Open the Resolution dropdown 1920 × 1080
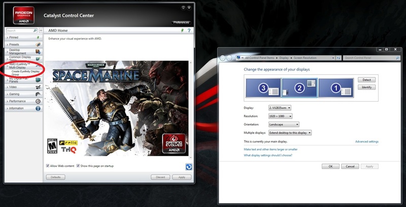406x207 pixels. (x=281, y=116)
